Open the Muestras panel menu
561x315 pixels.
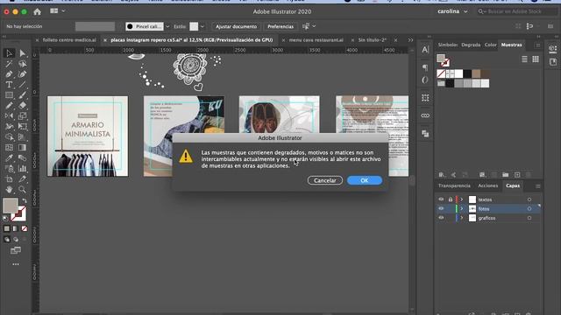point(537,45)
